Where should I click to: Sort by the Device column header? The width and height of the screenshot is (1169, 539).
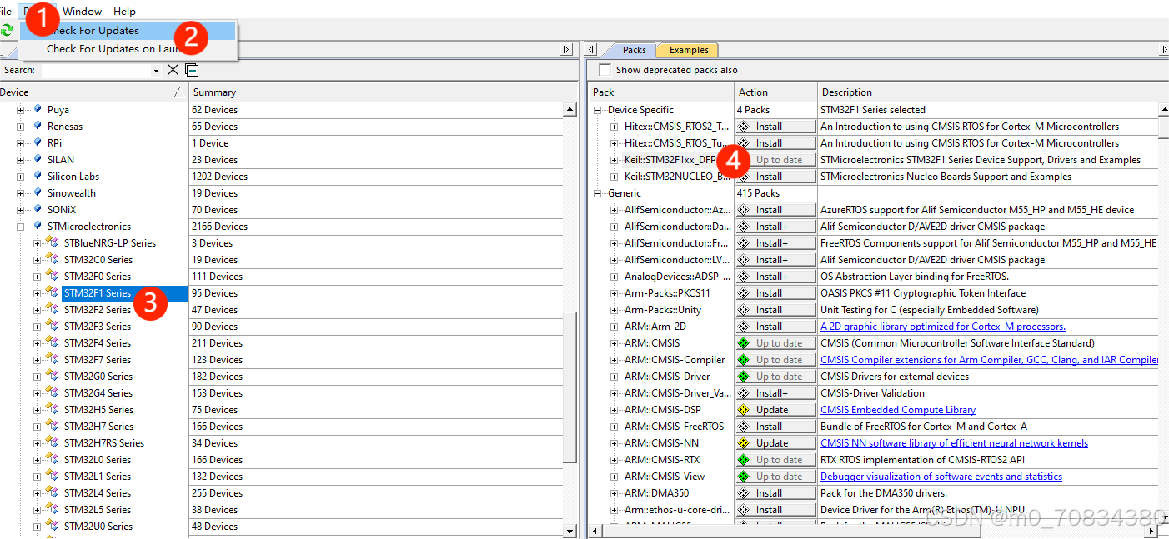(x=93, y=92)
